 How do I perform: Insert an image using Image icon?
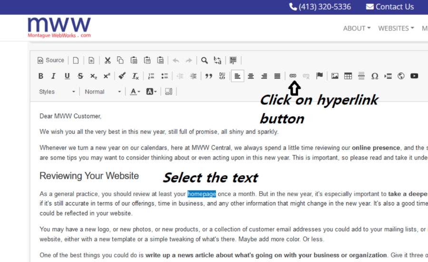(x=335, y=76)
